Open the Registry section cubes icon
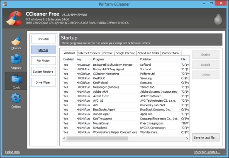This screenshot has height=158, width=229. (16, 59)
